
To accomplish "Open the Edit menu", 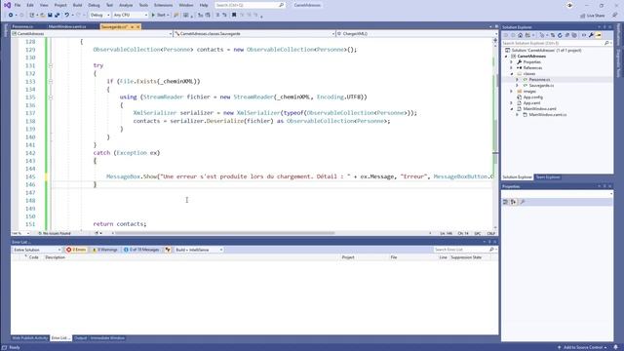I will (30, 5).
